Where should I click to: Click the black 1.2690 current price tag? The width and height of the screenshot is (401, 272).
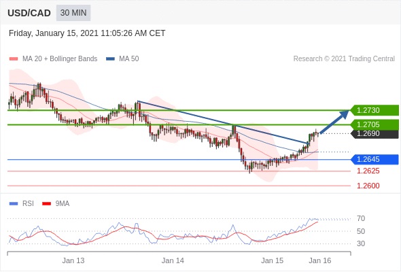click(374, 133)
